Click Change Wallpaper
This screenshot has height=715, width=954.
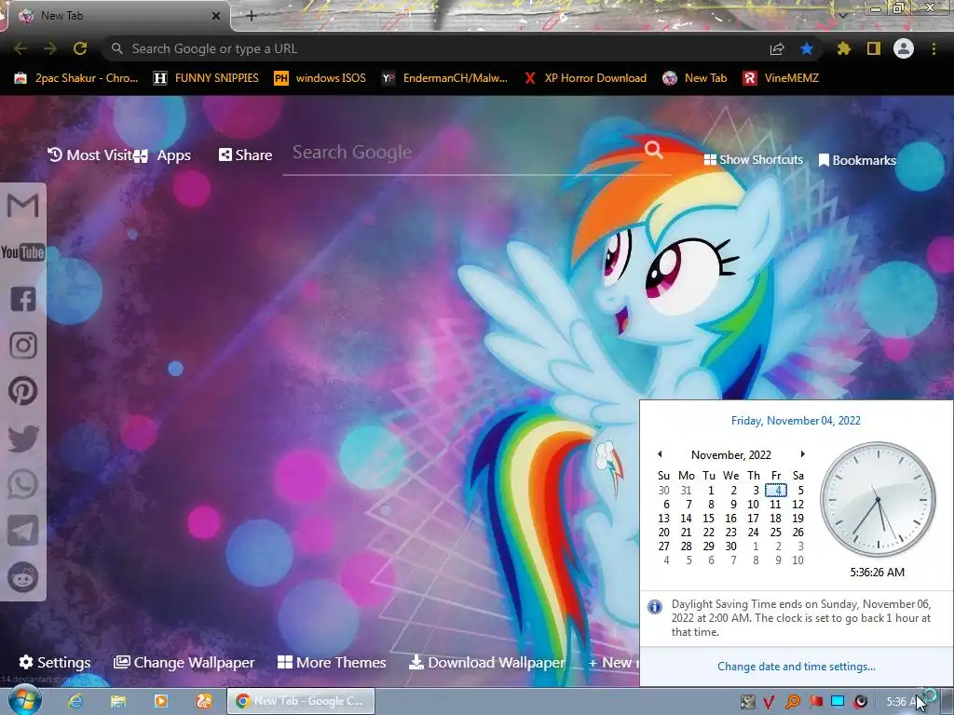point(184,662)
